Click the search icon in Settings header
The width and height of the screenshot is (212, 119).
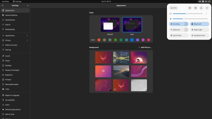(x=2, y=6)
